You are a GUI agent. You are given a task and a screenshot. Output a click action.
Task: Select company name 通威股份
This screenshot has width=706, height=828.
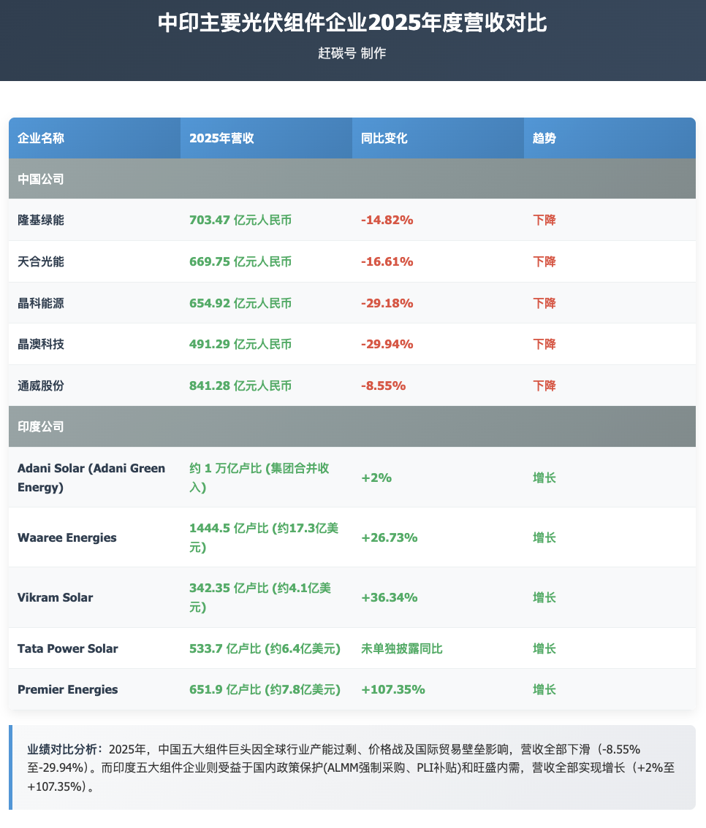[41, 386]
